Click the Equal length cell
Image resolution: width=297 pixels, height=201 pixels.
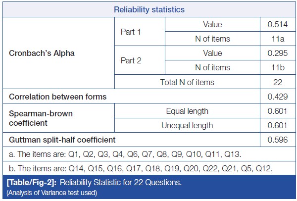(x=188, y=111)
